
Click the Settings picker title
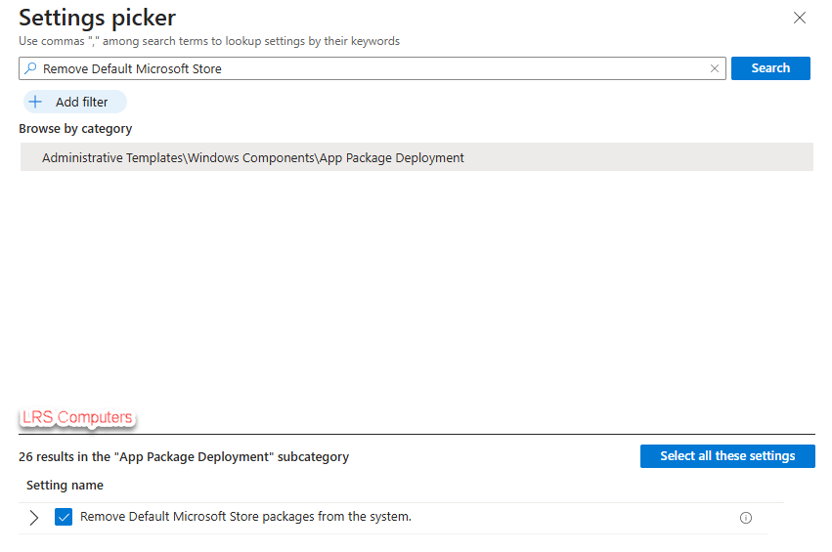98,18
